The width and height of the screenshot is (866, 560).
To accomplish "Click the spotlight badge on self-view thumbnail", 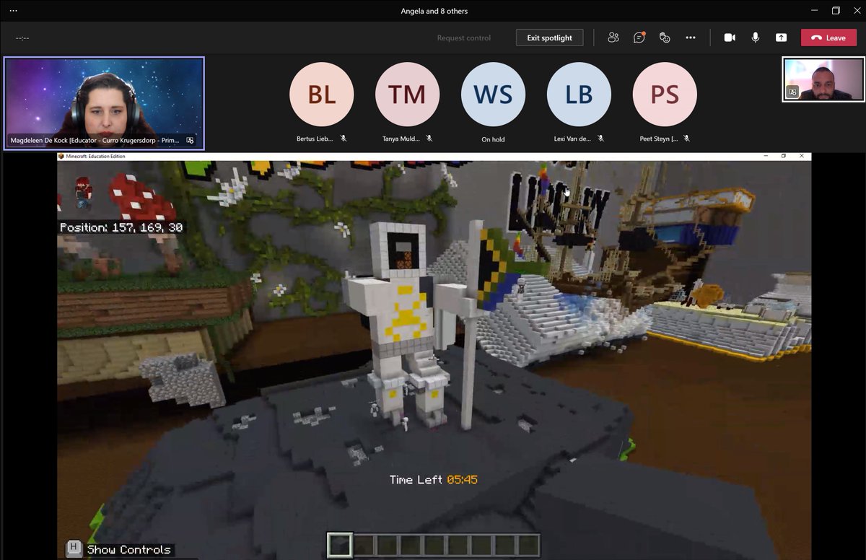I will click(x=792, y=92).
